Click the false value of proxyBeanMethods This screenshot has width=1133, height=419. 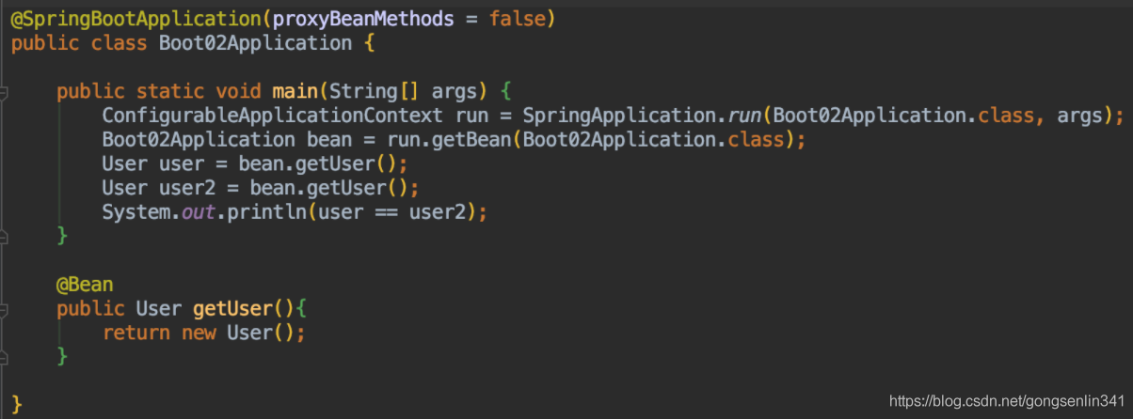pyautogui.click(x=518, y=19)
